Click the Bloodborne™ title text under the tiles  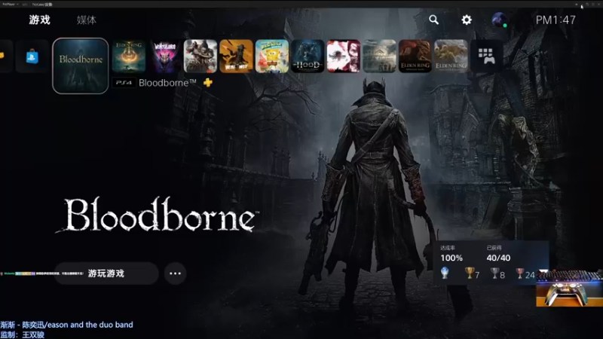click(167, 83)
